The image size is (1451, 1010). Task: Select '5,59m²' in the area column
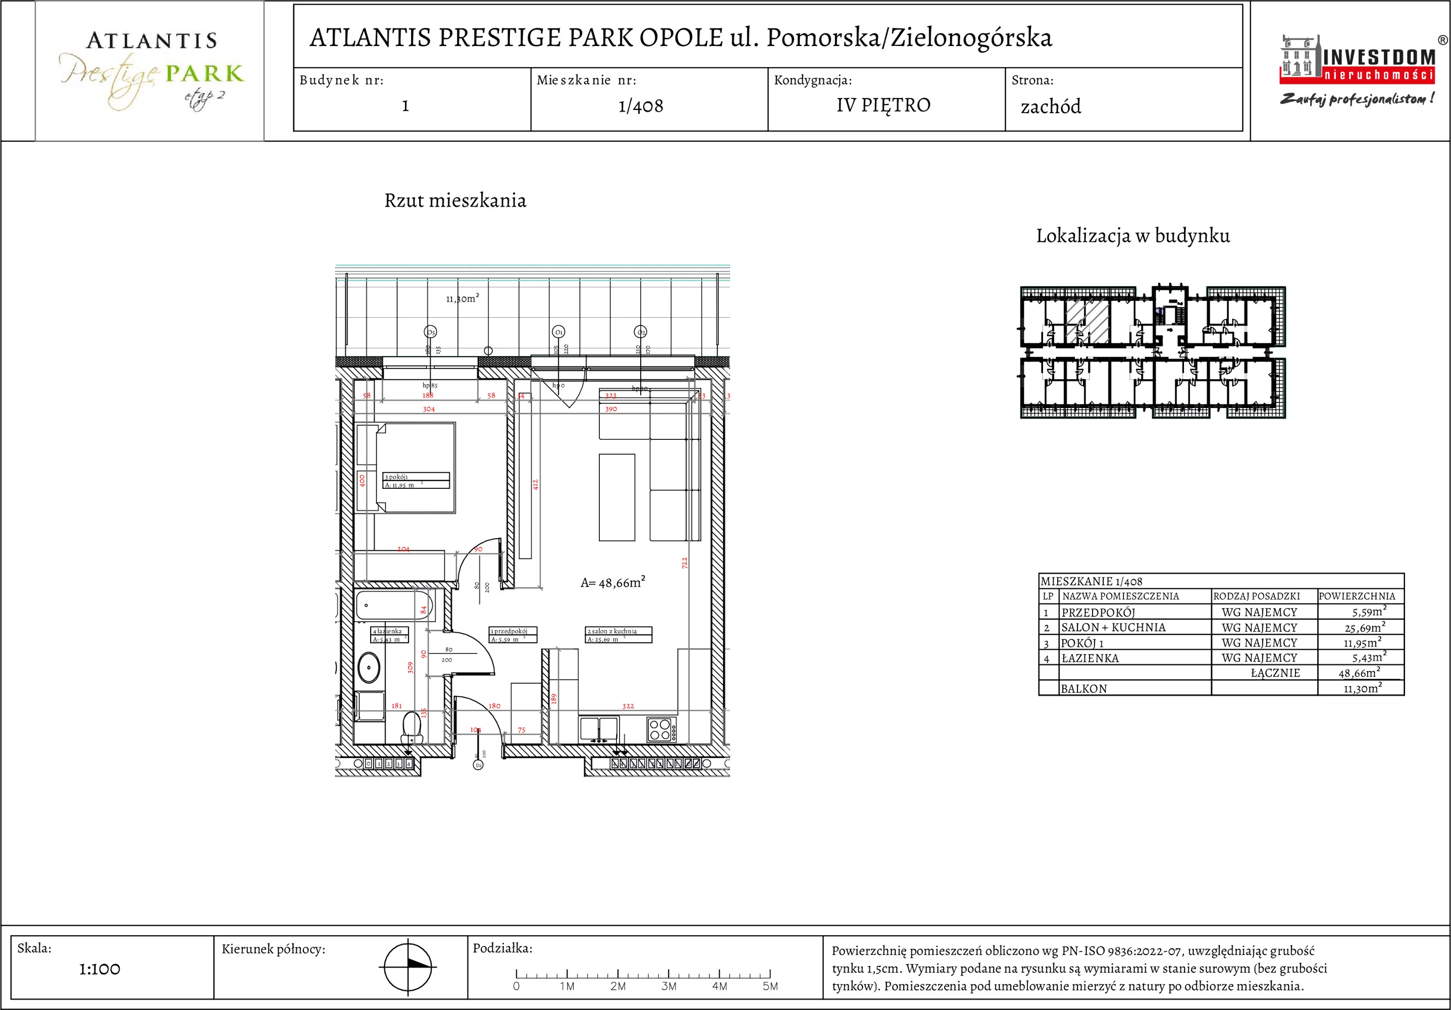1370,611
